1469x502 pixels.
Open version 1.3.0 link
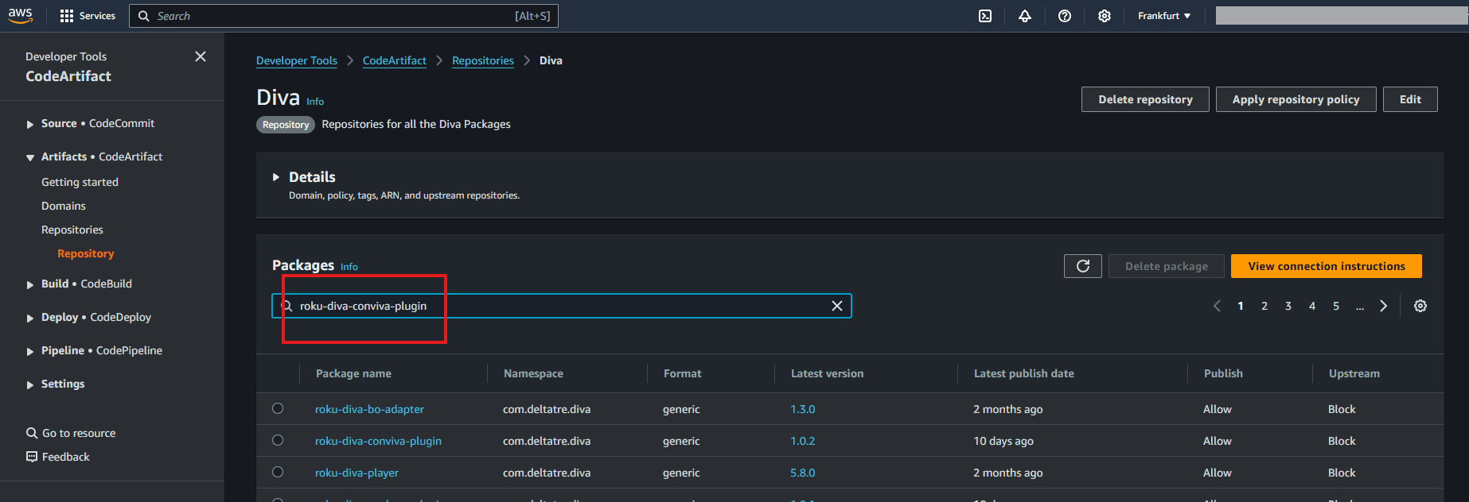802,409
